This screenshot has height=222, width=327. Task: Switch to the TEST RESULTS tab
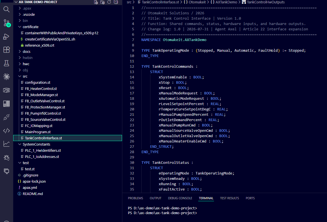click(x=229, y=198)
